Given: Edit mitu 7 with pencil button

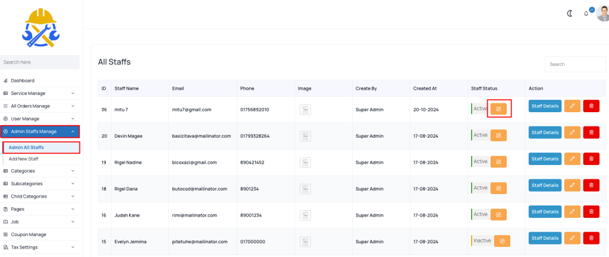Looking at the screenshot, I should (572, 106).
